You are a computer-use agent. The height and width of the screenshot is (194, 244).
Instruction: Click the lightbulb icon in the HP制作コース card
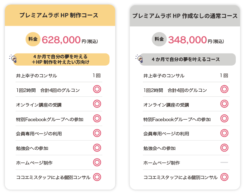tap(13, 59)
